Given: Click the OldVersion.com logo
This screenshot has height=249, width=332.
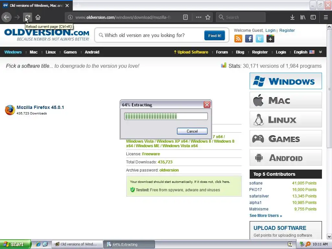Looking at the screenshot, I should (47, 35).
